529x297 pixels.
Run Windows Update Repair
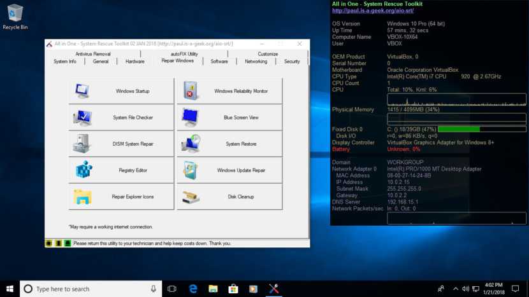[x=229, y=170]
